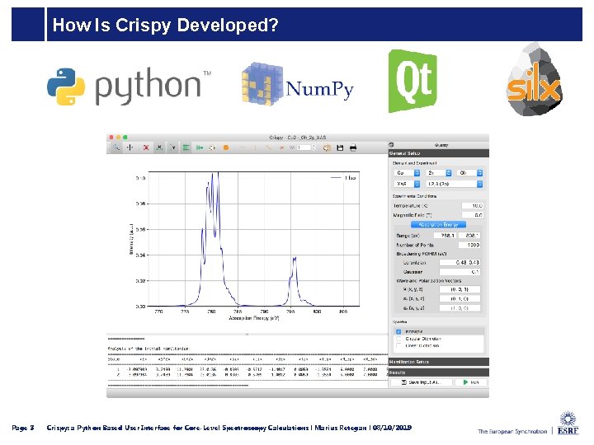
Task: Click the slide title 'How Is Crispy Developed?'
Action: click(165, 25)
